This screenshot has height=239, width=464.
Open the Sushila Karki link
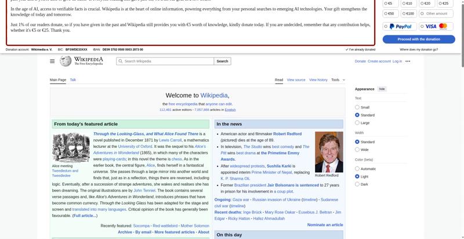tap(279, 166)
